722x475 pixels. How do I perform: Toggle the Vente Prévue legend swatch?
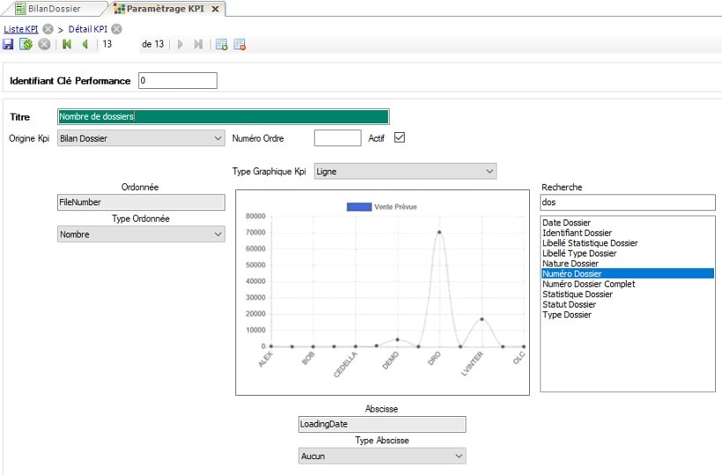click(x=359, y=207)
